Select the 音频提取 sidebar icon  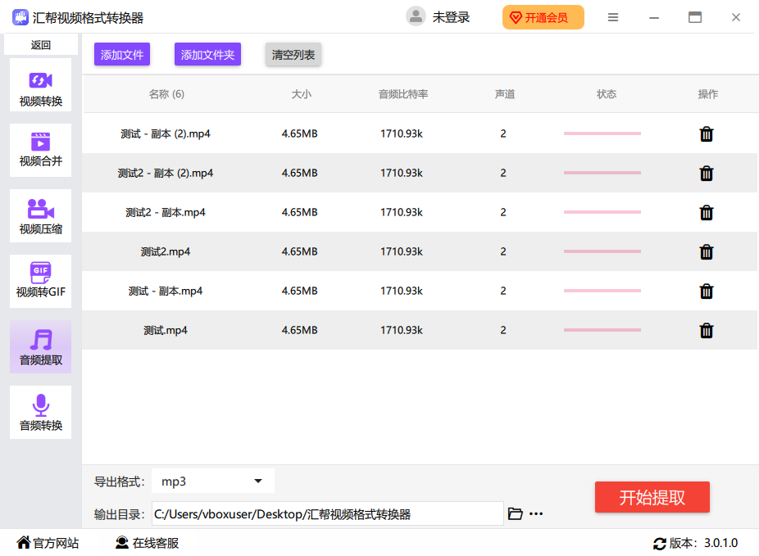point(40,346)
